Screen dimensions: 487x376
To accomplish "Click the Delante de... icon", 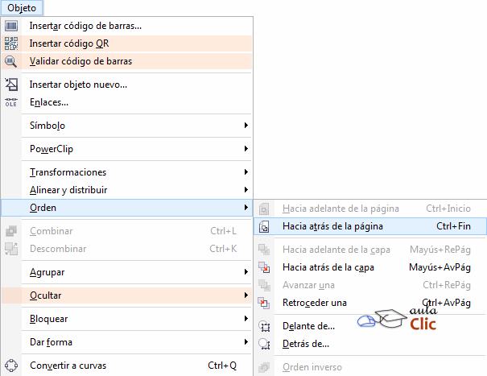I will [264, 326].
